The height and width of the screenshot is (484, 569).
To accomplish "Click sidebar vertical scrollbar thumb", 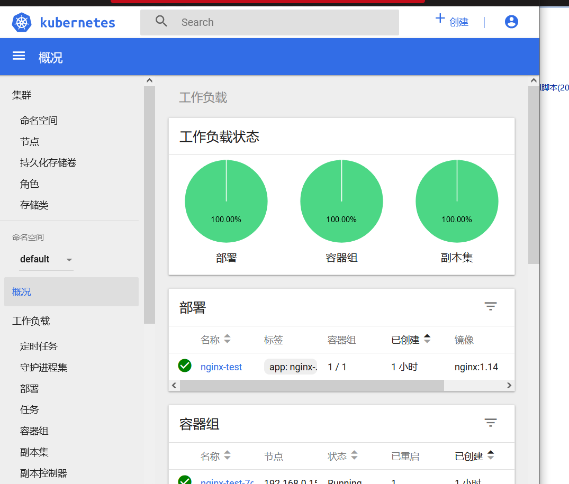I will coord(149,205).
